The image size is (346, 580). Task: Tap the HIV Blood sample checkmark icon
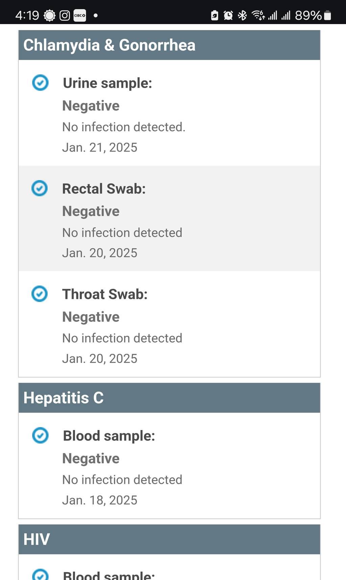click(x=40, y=575)
